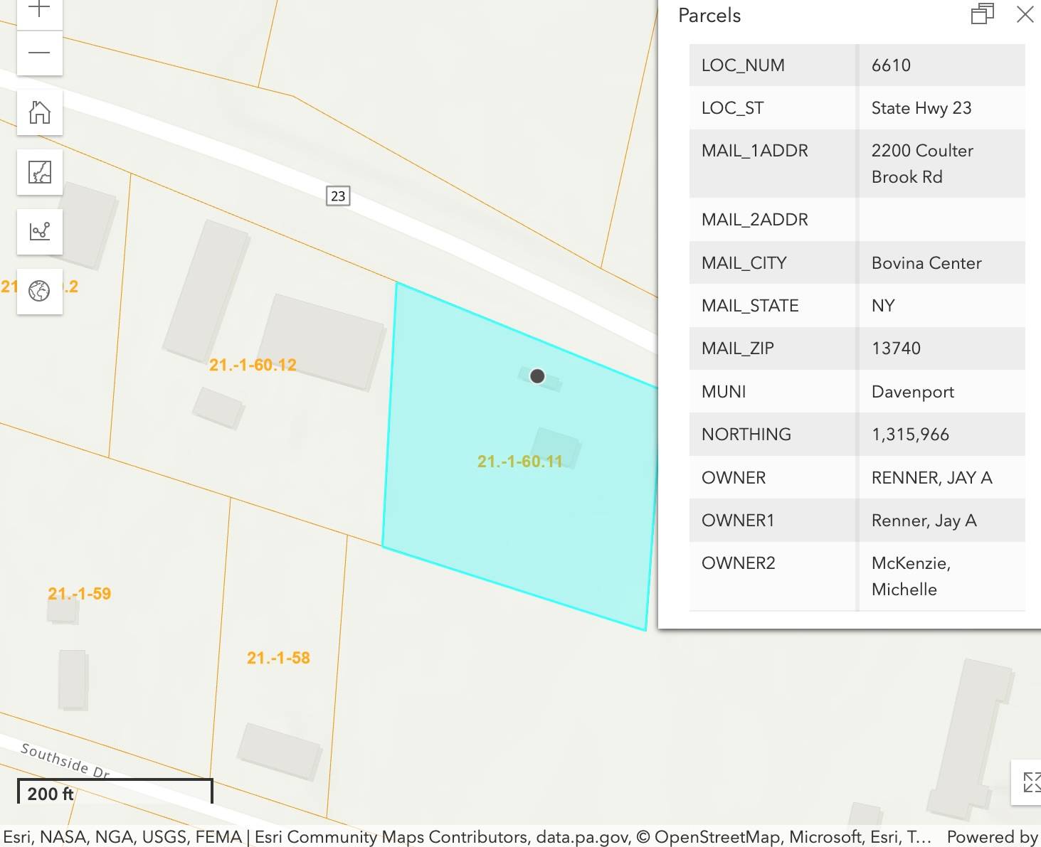Open the basemap gallery icon
Screen dimensions: 1041x847
pyautogui.click(x=39, y=172)
